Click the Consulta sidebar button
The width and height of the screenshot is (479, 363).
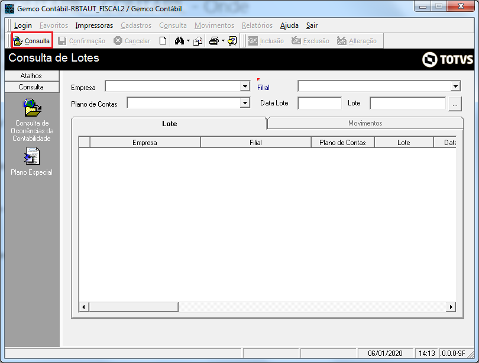click(x=32, y=87)
